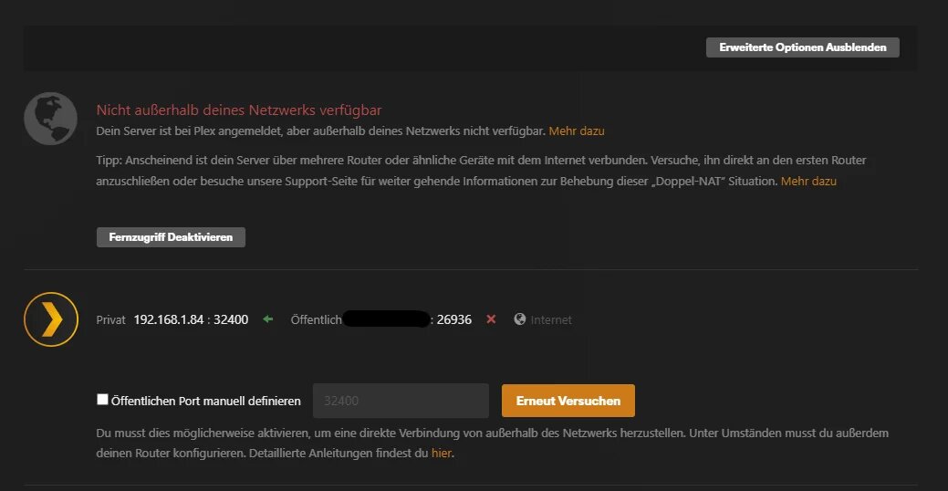Click the orange Erneut Versuchen button
Image resolution: width=948 pixels, height=491 pixels.
tap(568, 401)
